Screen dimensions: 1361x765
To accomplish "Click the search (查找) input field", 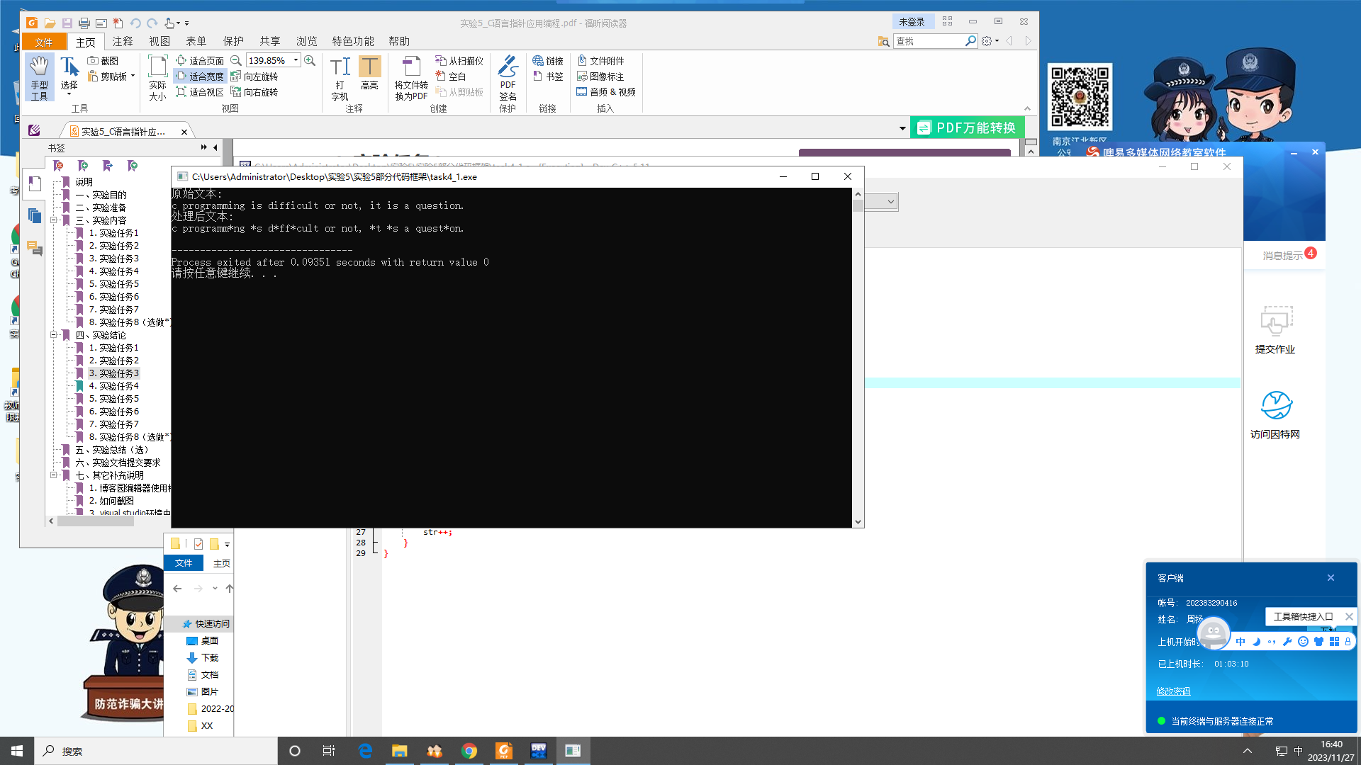I will 929,42.
